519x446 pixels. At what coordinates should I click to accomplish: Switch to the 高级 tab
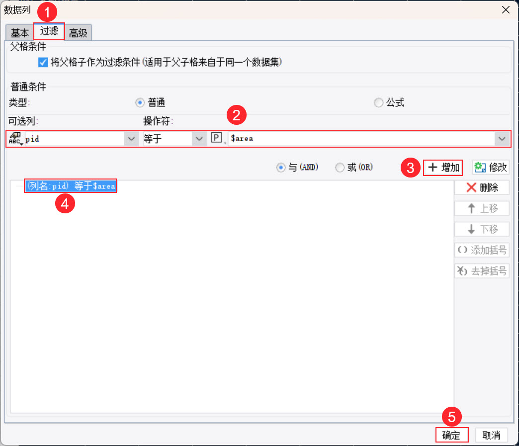[x=78, y=33]
